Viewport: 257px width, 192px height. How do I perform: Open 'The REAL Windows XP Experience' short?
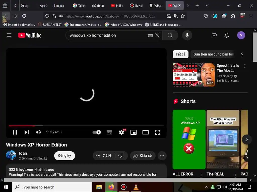(223, 139)
